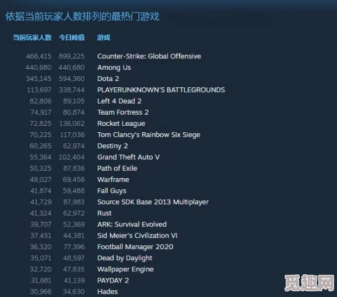Image resolution: width=337 pixels, height=297 pixels.
Task: Click the 当前玩家人数 column header
Action: pyautogui.click(x=32, y=37)
